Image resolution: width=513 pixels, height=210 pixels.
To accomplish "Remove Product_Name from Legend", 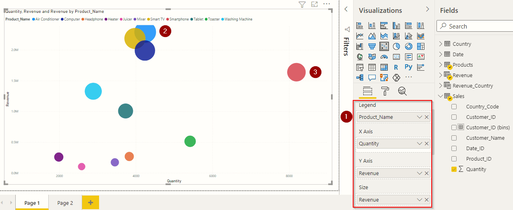I will coord(427,117).
